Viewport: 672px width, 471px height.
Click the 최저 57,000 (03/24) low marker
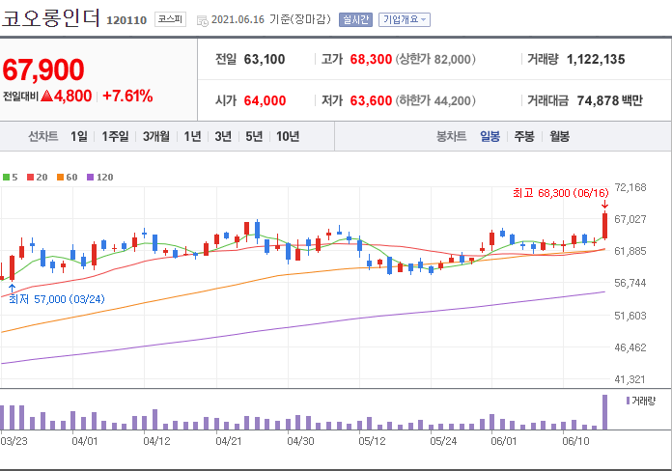(x=57, y=299)
